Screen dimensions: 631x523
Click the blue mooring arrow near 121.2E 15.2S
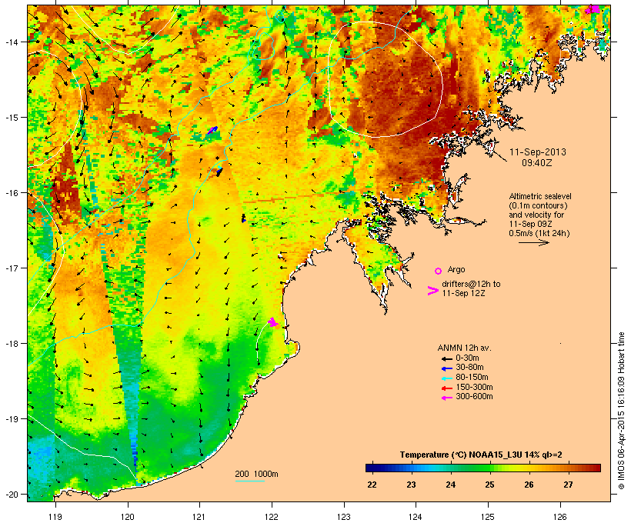212,130
